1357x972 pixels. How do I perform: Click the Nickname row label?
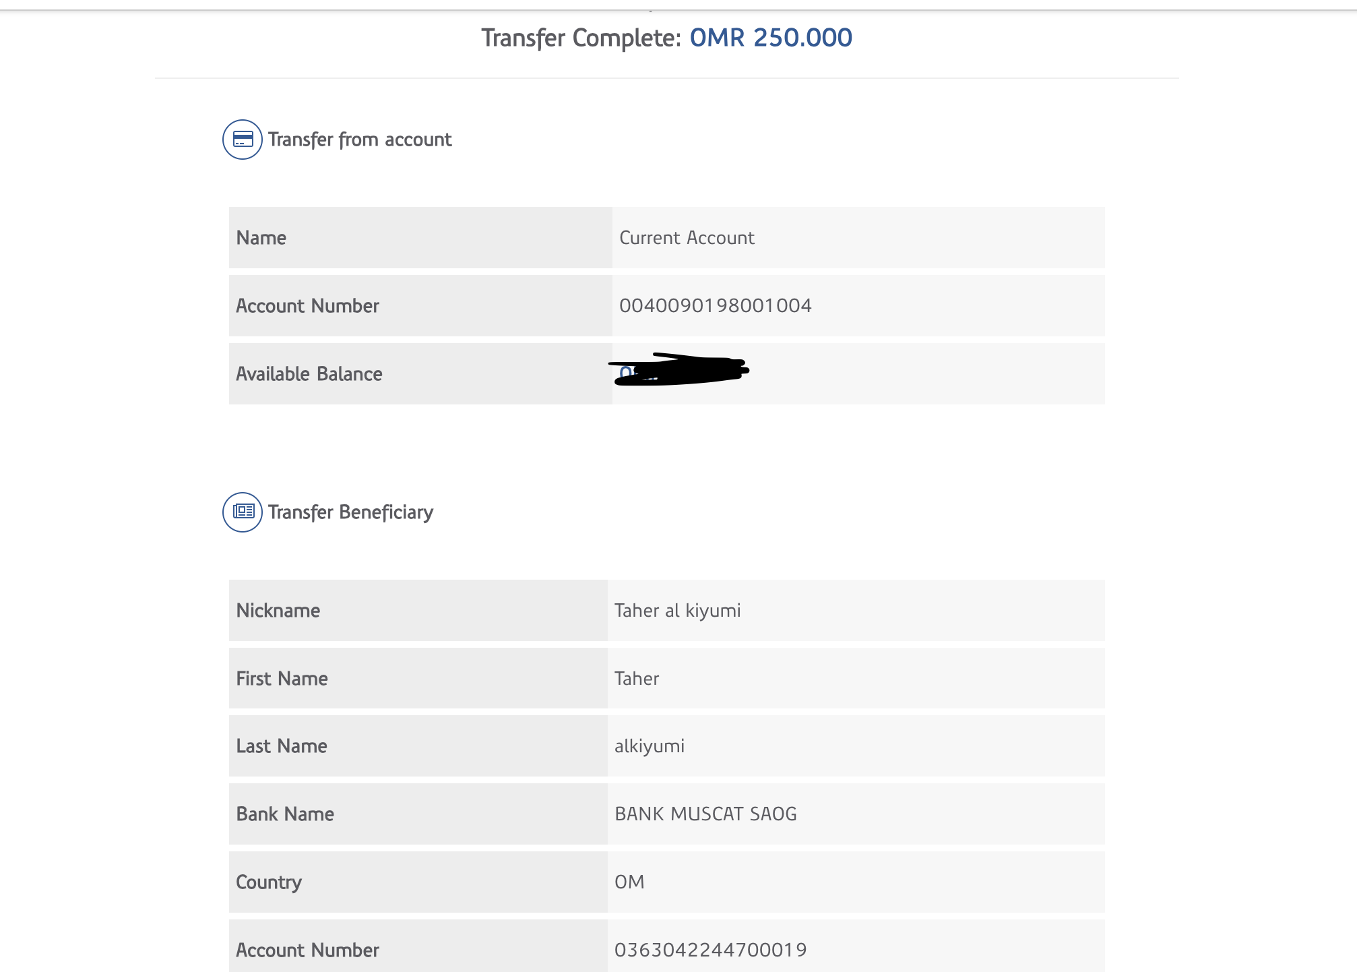tap(278, 611)
